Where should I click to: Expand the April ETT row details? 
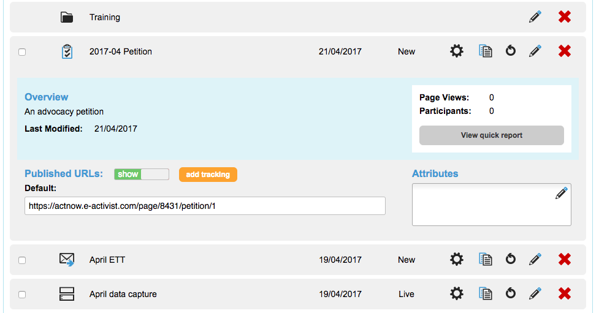tap(107, 260)
